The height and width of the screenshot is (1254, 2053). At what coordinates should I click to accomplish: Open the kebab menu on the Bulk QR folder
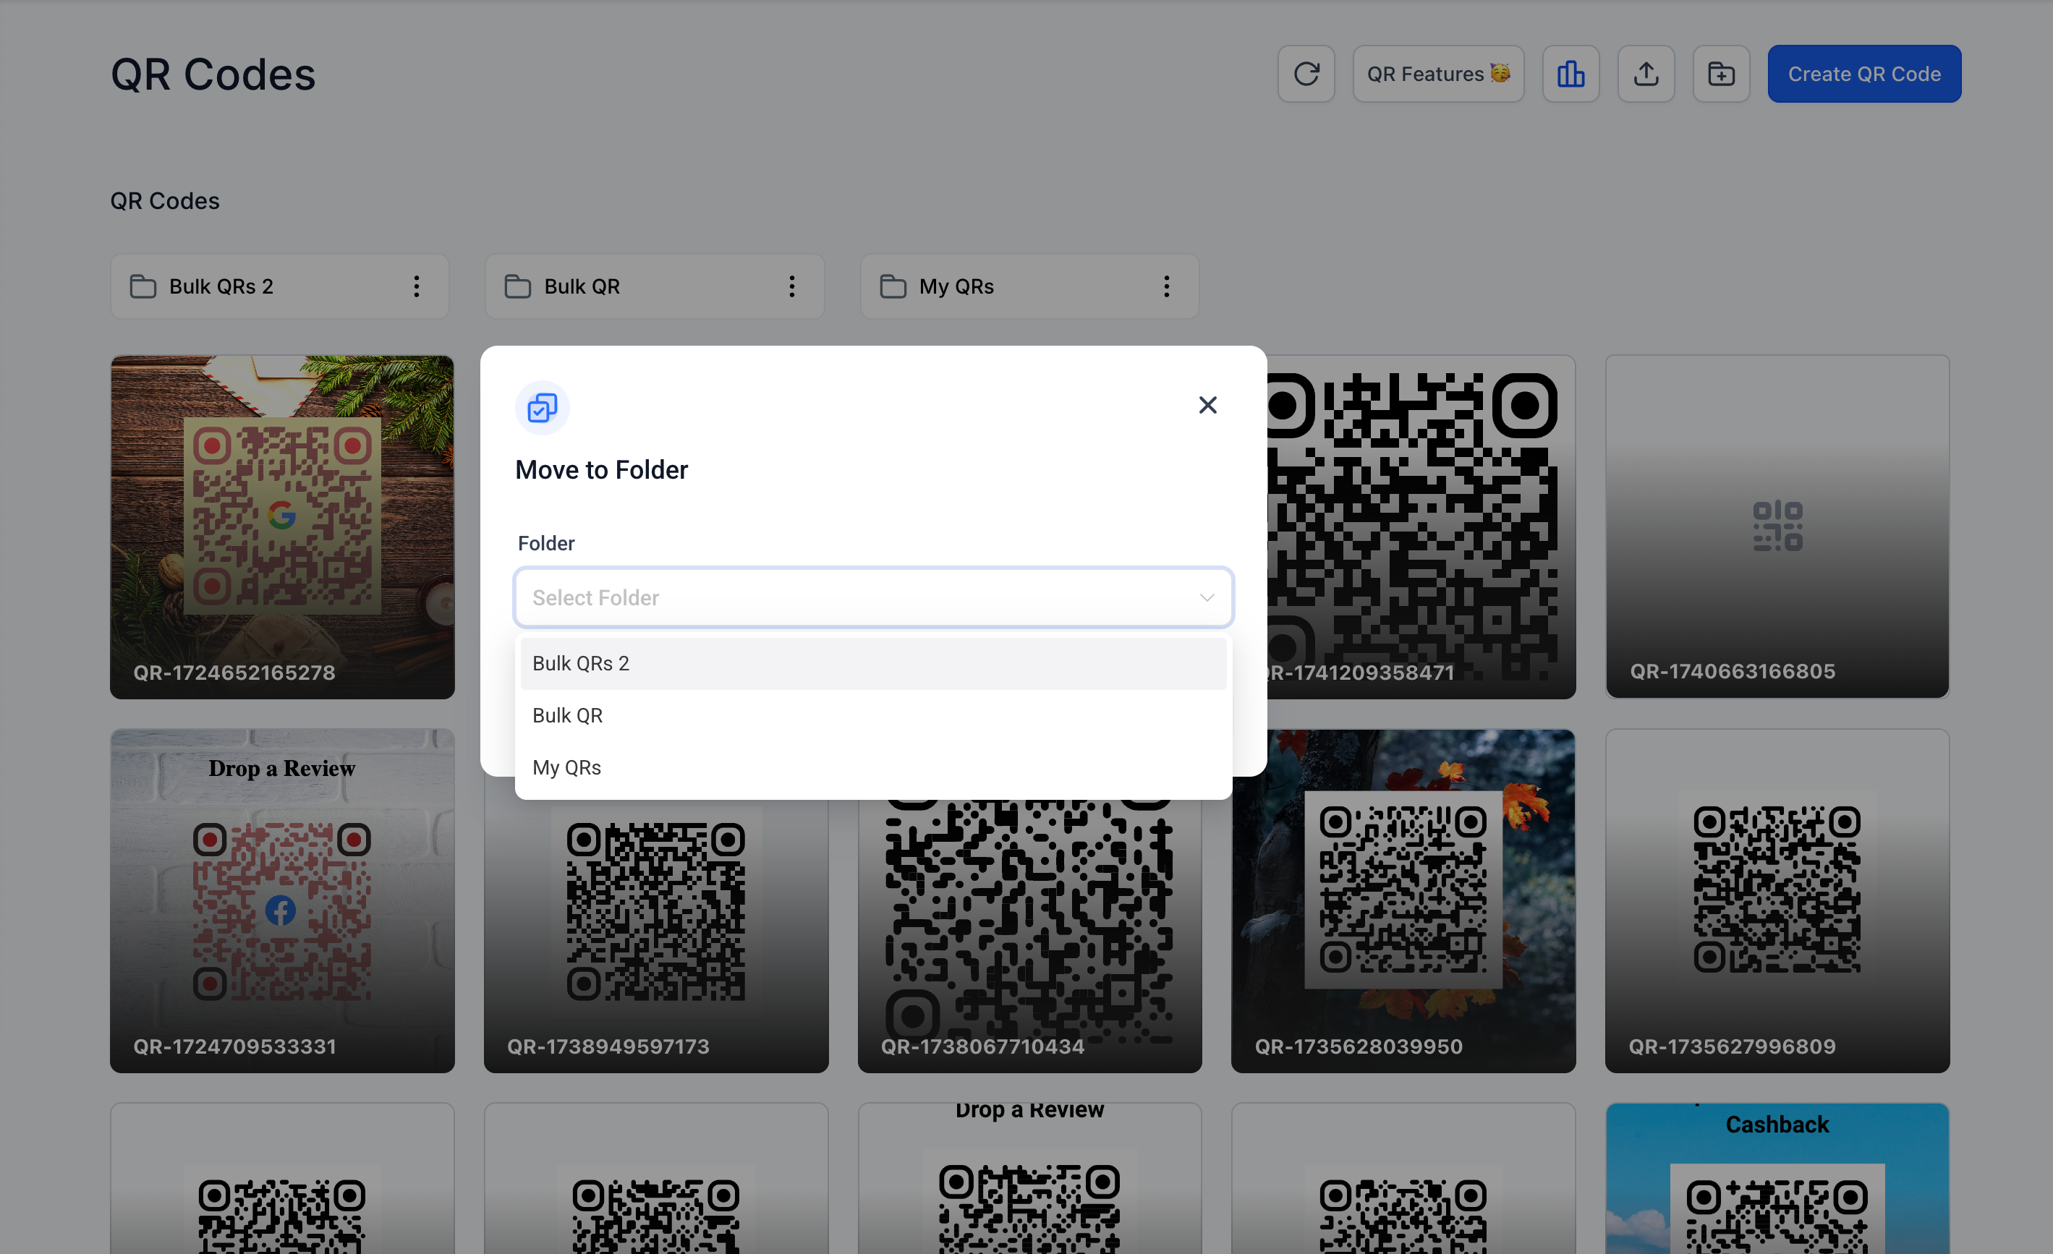tap(791, 286)
